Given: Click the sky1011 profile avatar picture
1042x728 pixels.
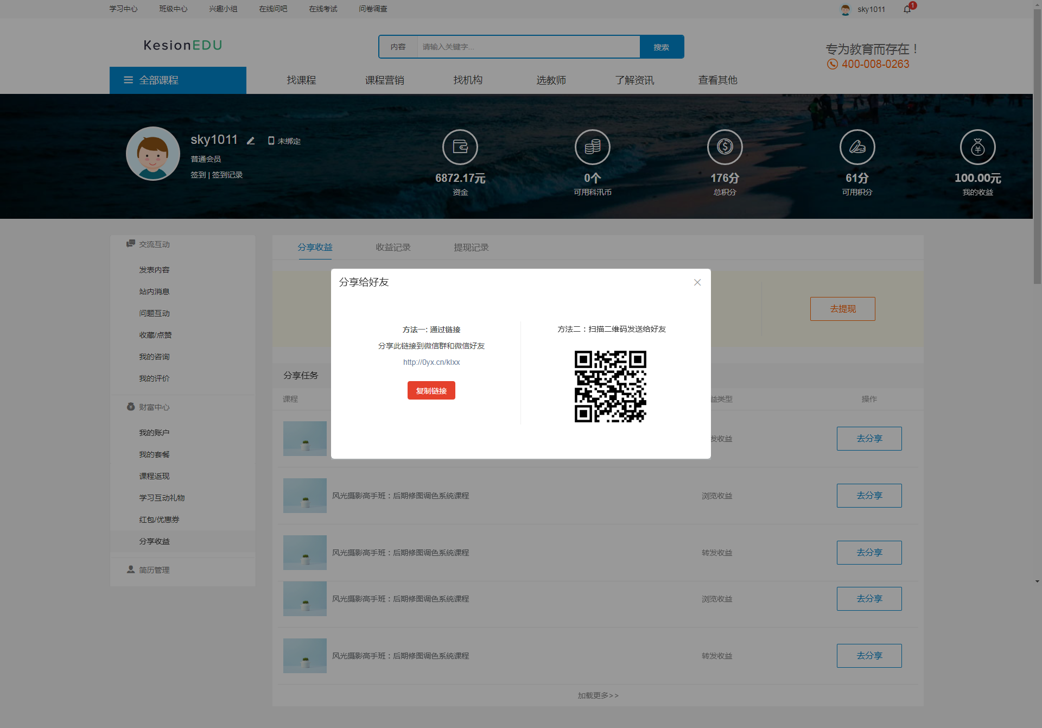Looking at the screenshot, I should pos(153,154).
